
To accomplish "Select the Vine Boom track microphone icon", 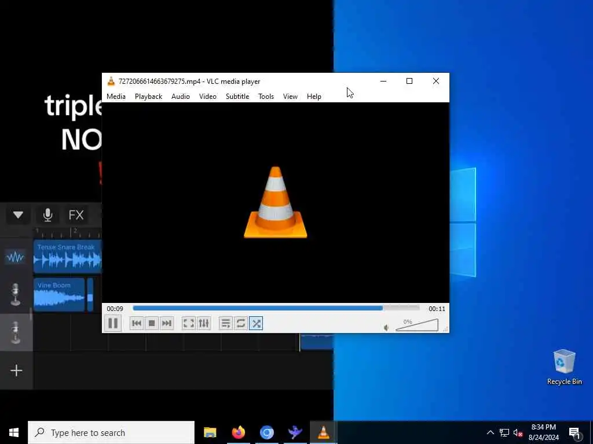I will pyautogui.click(x=15, y=294).
